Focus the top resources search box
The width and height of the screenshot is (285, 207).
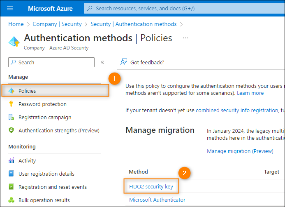tap(184, 8)
